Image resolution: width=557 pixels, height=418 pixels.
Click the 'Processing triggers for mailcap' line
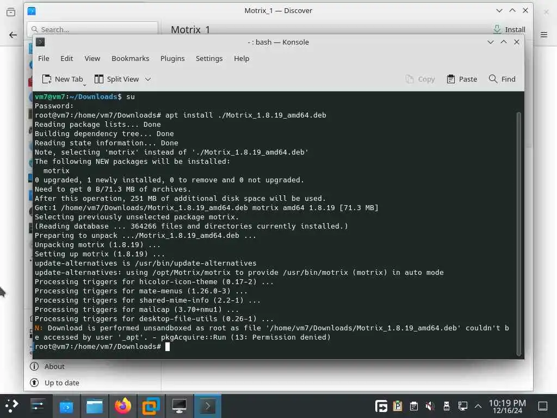(137, 309)
